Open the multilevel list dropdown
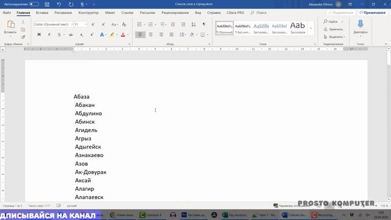 pos(163,24)
